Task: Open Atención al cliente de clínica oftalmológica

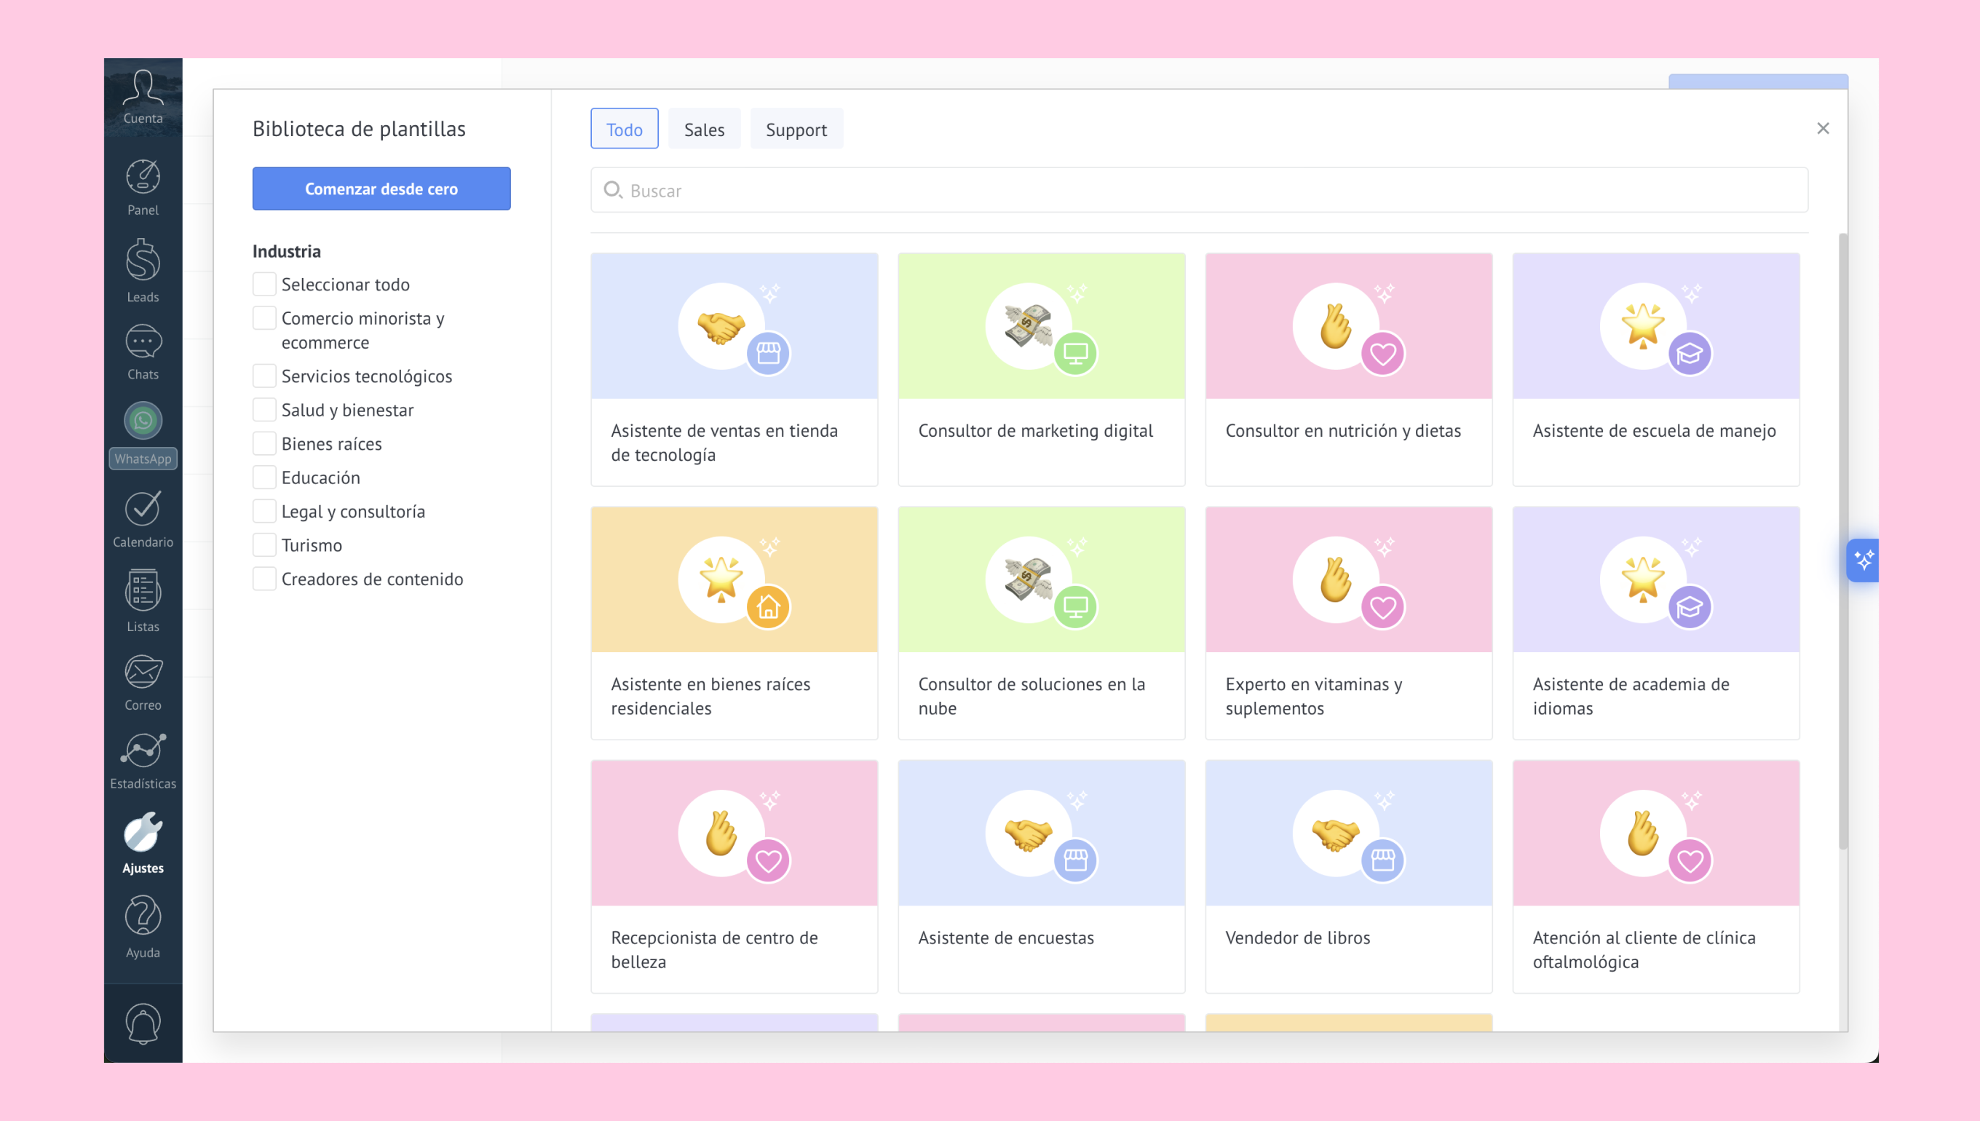Action: tap(1655, 876)
